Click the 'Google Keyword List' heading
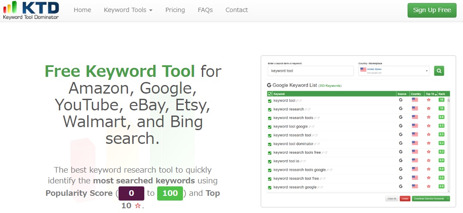 tap(295, 85)
